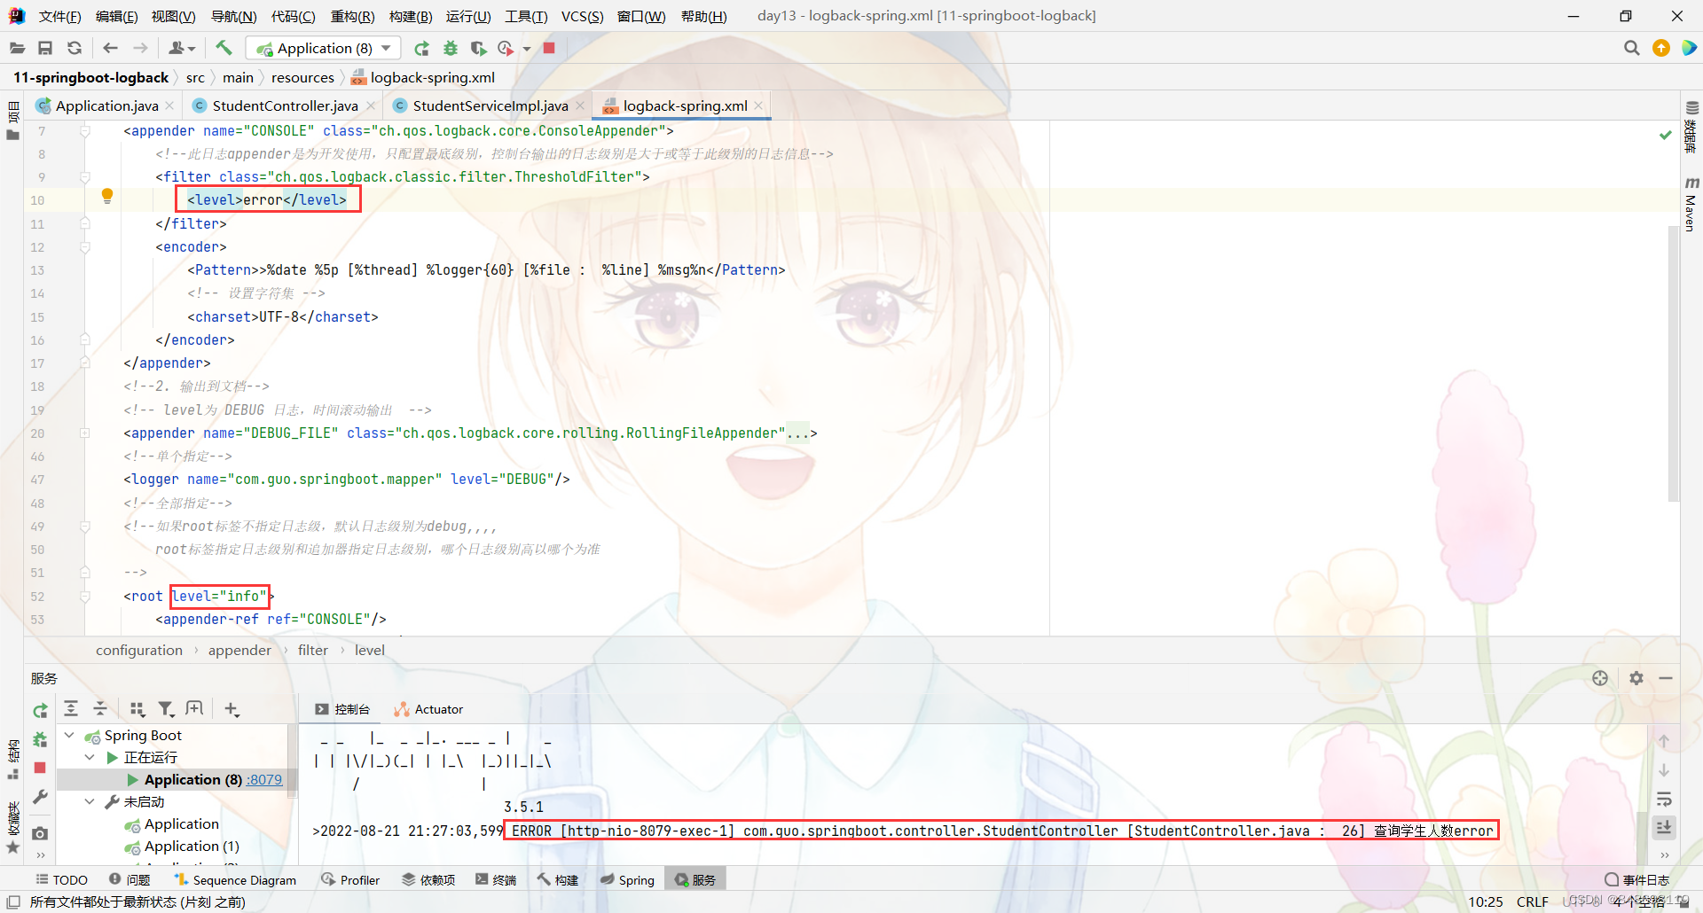Screen dimensions: 1703x913
Task: Click the debug rerun icon in Services sidebar
Action: point(40,739)
